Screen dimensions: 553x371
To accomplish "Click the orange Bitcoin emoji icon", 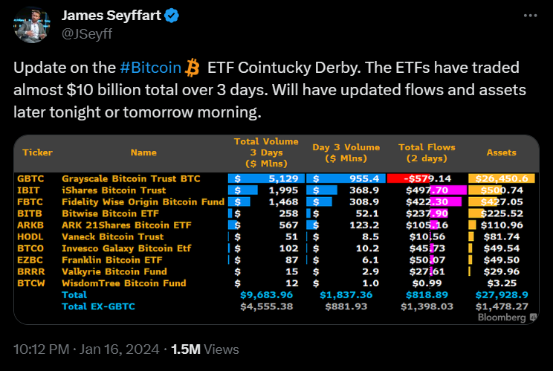I will pyautogui.click(x=193, y=68).
